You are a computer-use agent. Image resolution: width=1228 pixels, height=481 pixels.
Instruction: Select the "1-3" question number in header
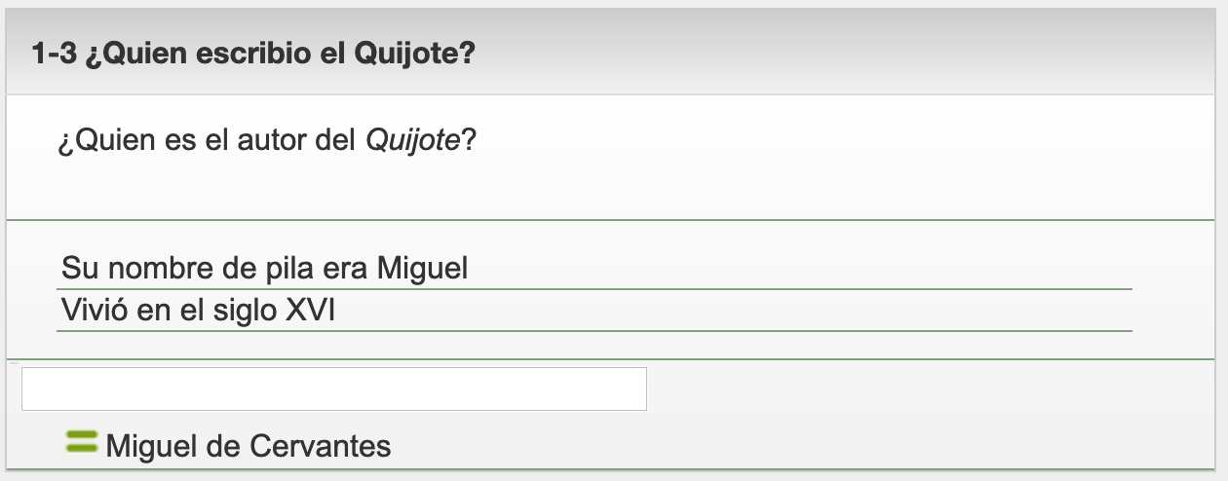(x=53, y=53)
